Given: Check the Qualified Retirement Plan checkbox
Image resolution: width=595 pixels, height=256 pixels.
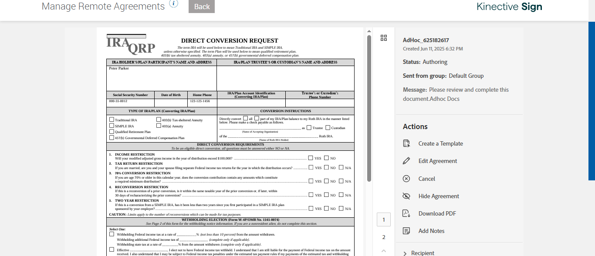Looking at the screenshot, I should 112,131.
